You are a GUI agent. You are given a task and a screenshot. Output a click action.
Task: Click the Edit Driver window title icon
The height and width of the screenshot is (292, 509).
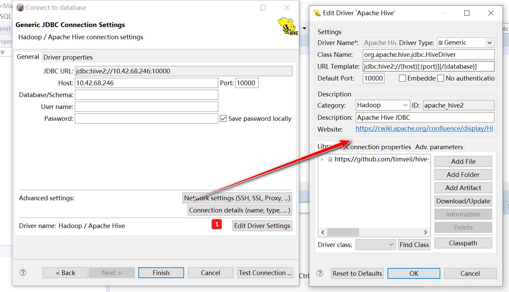(317, 13)
